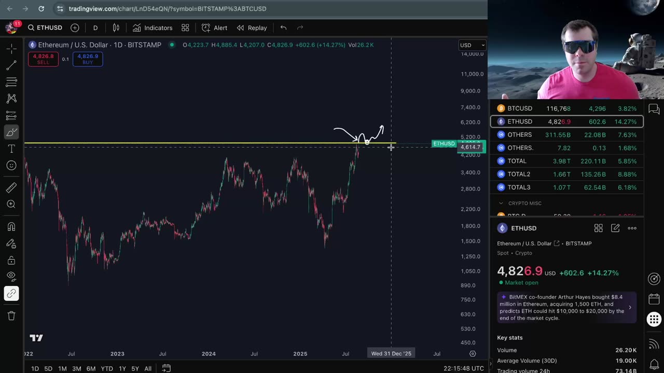Add a symbol to compare
The width and height of the screenshot is (664, 373).
tap(75, 28)
